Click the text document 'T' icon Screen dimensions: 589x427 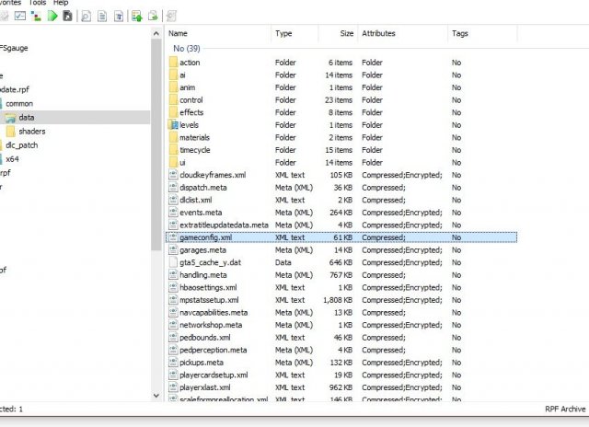pyautogui.click(x=119, y=17)
